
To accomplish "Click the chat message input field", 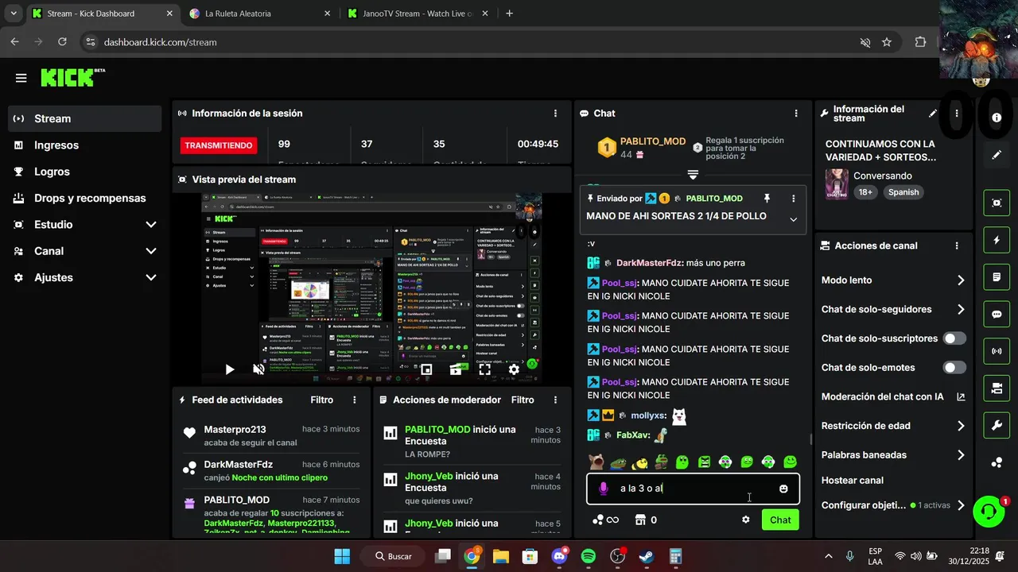I will [x=692, y=489].
